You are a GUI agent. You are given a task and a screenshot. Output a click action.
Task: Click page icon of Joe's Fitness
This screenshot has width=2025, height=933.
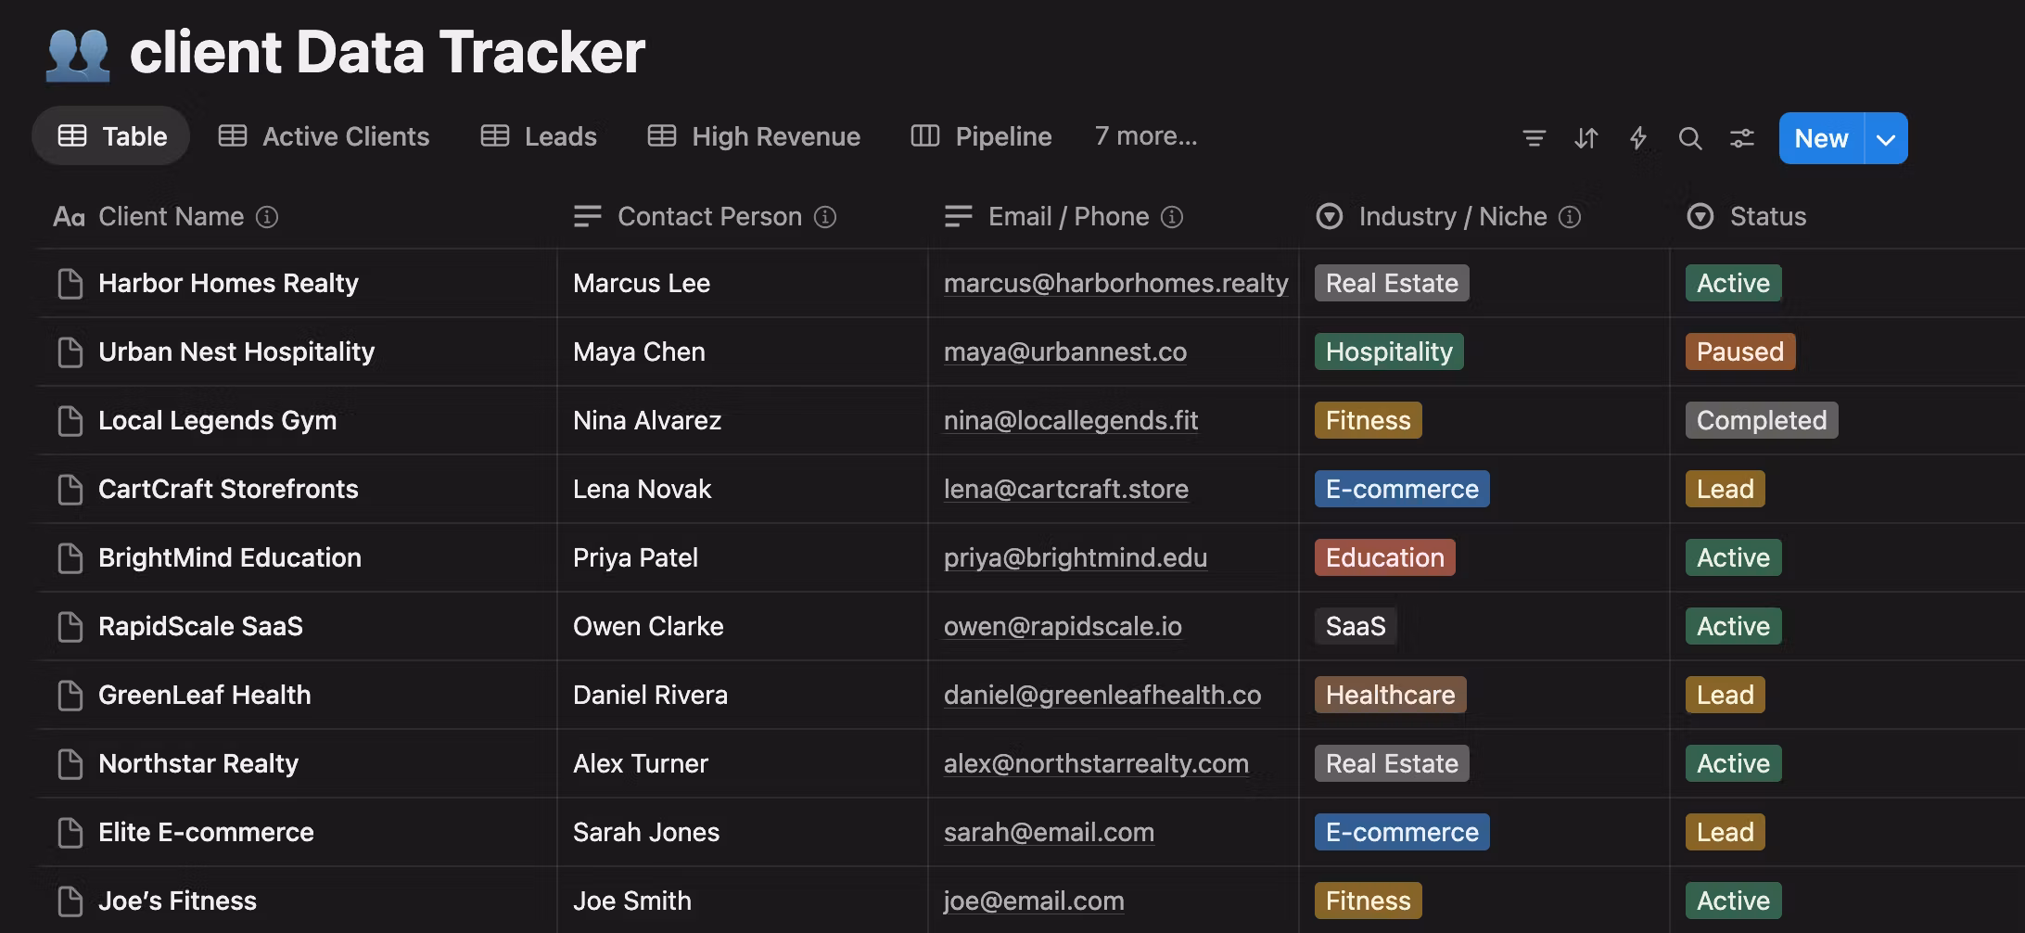click(x=70, y=901)
